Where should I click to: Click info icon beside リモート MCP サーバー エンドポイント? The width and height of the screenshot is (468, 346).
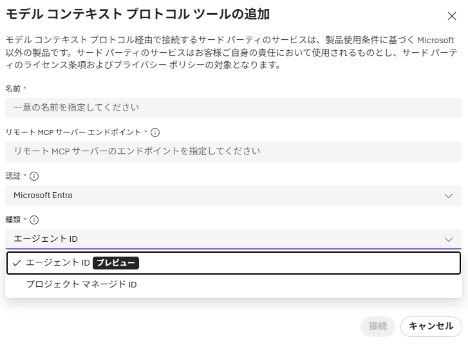click(155, 132)
